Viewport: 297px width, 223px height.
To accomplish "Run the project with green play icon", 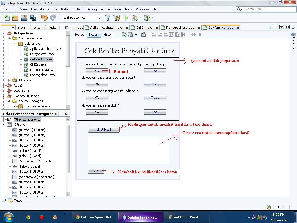I will (126, 18).
